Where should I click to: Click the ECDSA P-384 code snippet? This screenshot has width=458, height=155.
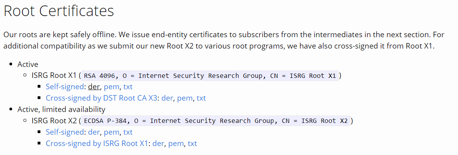coord(216,121)
